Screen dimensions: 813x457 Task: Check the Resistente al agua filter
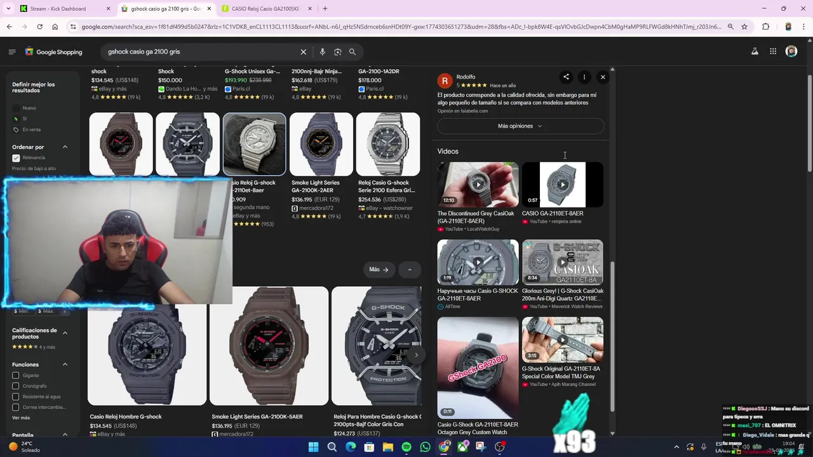pyautogui.click(x=16, y=397)
